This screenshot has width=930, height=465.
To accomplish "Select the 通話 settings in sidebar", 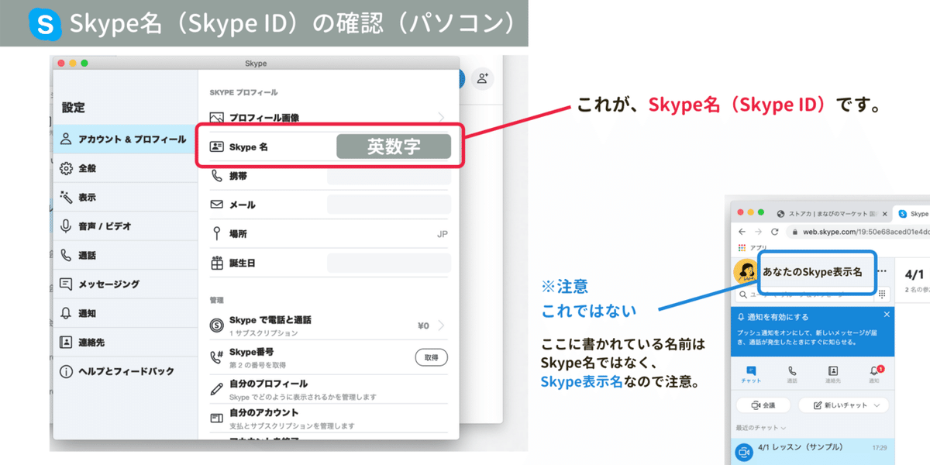I will tap(125, 255).
